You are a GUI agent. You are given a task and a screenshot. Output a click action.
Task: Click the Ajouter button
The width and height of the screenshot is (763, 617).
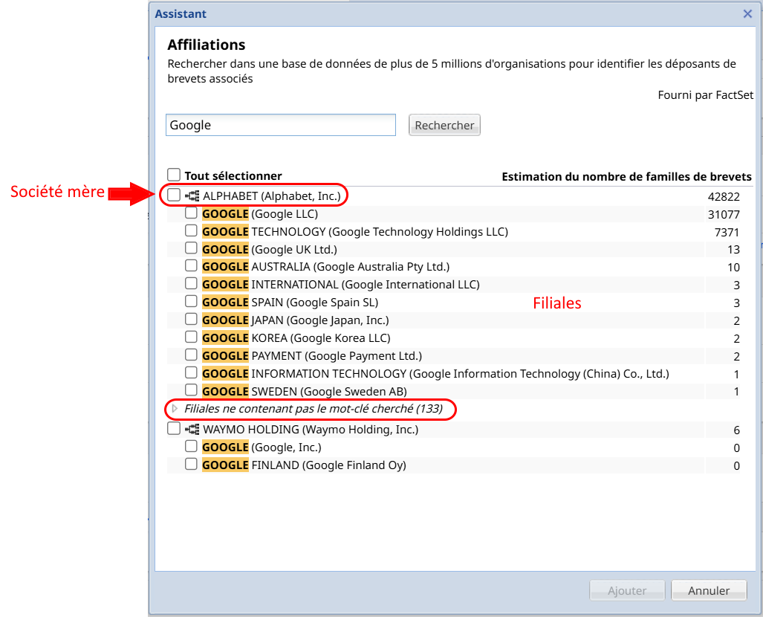tap(627, 590)
